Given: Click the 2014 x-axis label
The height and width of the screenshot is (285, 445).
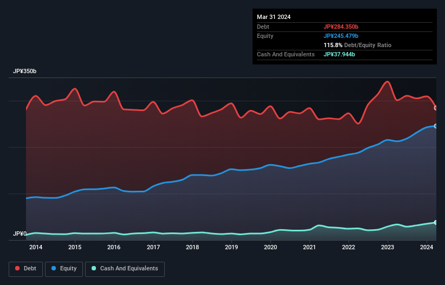Looking at the screenshot, I should point(36,247).
